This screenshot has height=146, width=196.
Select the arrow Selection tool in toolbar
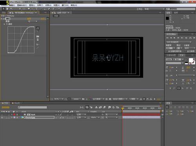(4, 9)
